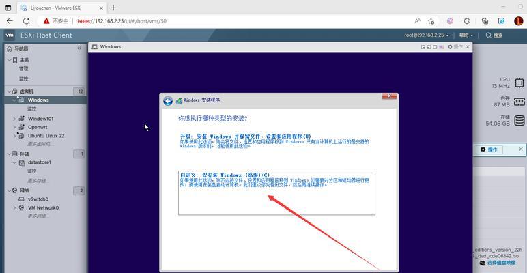
Task: Click the 更多虚拟机 link
Action: 40,144
